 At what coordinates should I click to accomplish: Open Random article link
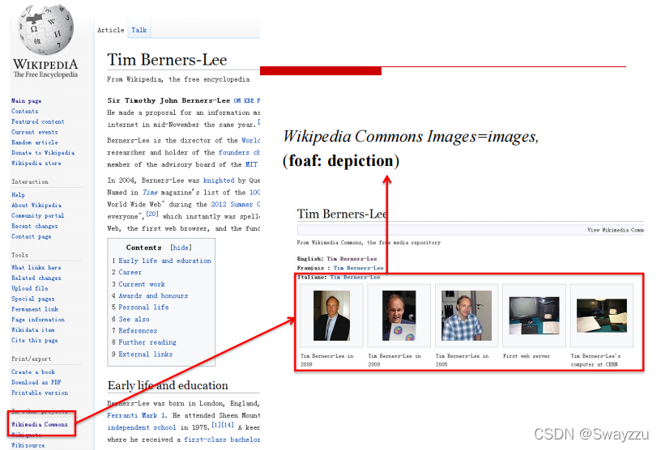[35, 142]
